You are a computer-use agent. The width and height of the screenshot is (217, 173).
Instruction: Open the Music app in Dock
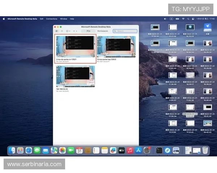point(130,150)
